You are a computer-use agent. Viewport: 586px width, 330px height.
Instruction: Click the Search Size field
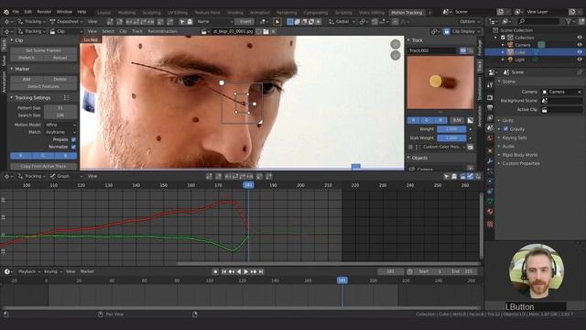60,115
